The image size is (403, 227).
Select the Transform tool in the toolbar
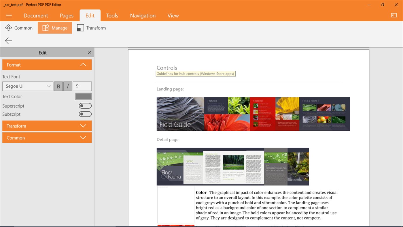(x=91, y=28)
